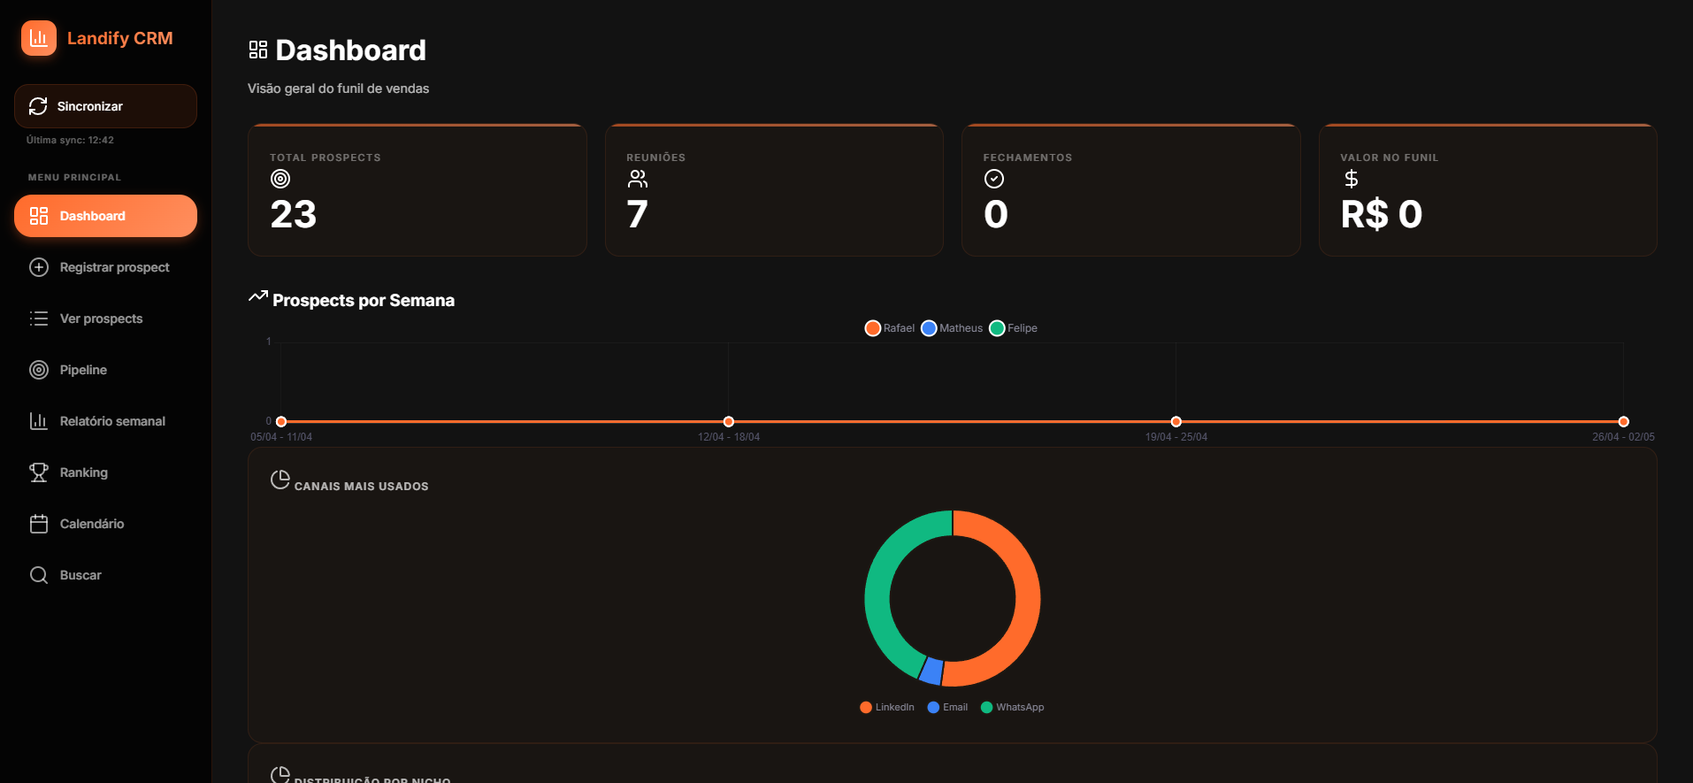Click the Visão geral do funil de vendas subtitle
Screen dimensions: 1693x783
(x=338, y=88)
